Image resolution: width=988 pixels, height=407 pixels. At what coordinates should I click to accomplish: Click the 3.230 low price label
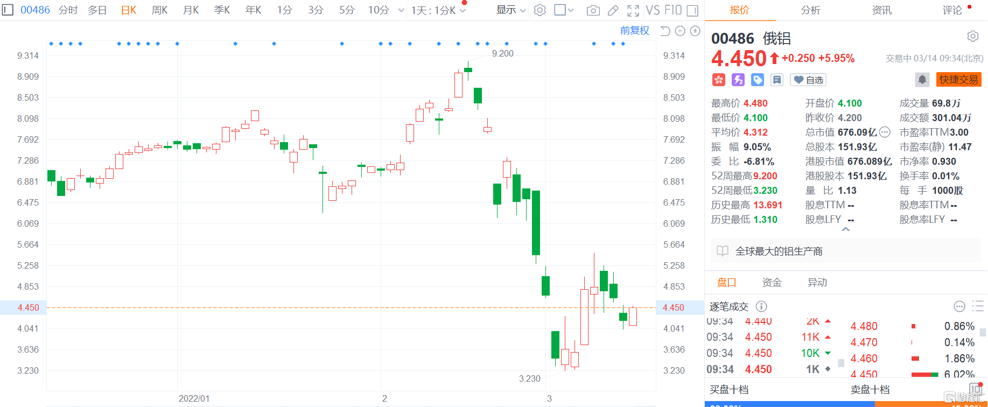click(x=529, y=378)
